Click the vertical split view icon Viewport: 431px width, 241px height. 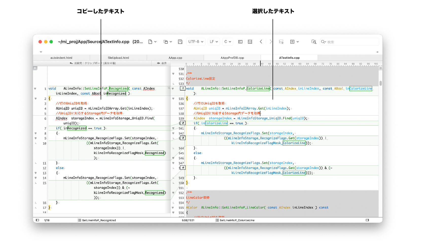pyautogui.click(x=240, y=42)
